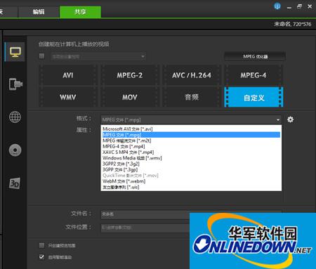Minimize the application window
Image resolution: width=316 pixels, height=269 pixels.
click(x=289, y=7)
